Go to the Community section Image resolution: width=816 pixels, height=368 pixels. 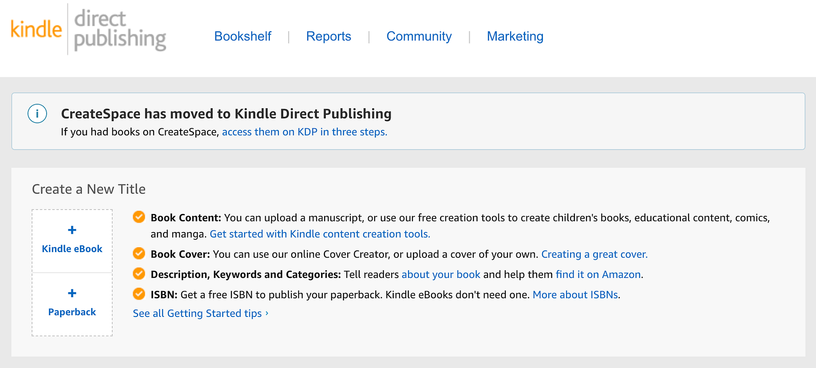419,36
